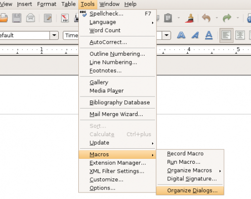Click the Open folder icon in toolbar

coord(4,18)
